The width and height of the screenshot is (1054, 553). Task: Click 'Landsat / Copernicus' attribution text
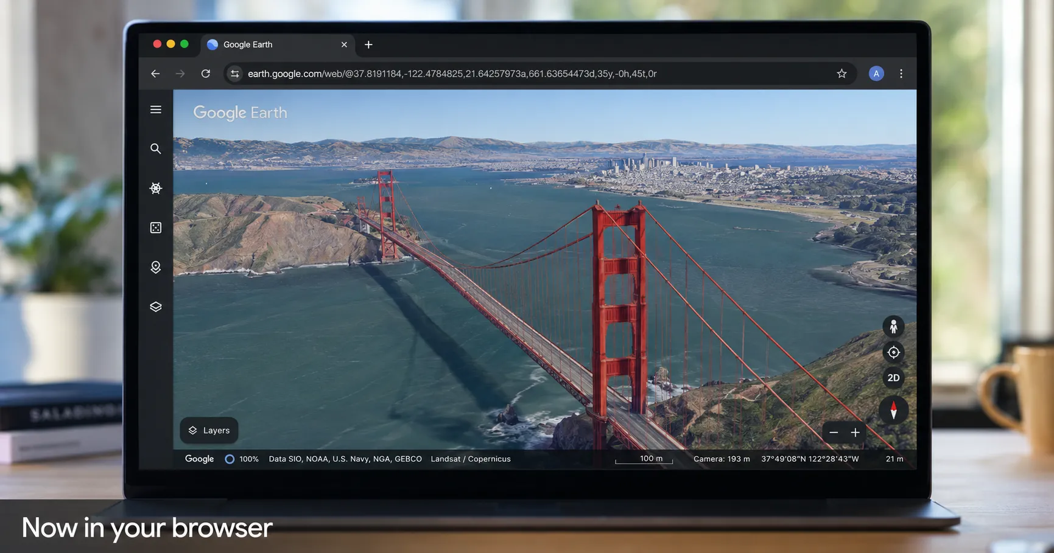point(471,459)
